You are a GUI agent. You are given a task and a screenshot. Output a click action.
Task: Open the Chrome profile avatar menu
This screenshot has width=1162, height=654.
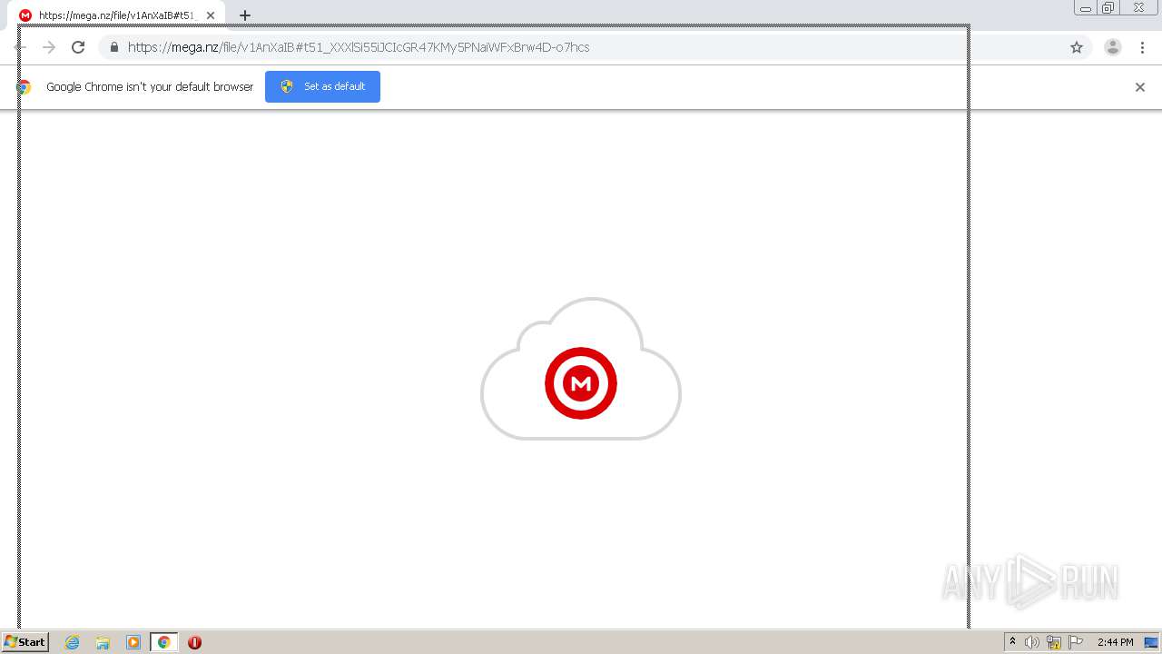pos(1113,47)
